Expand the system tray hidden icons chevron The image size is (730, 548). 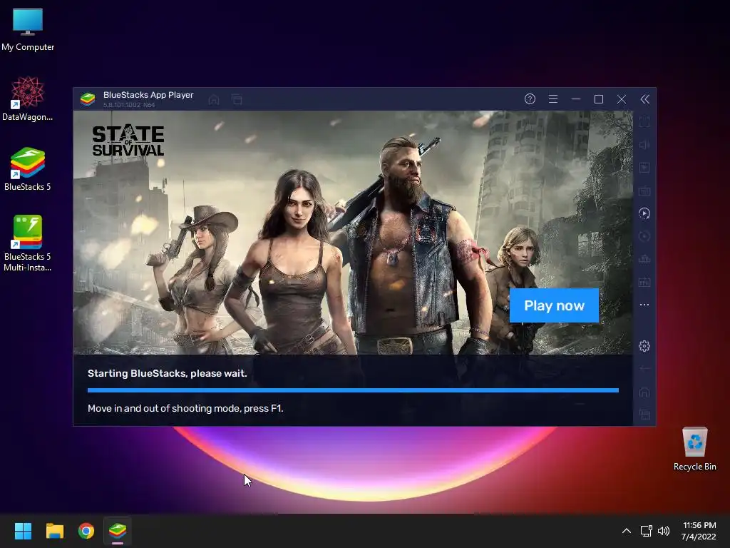pos(627,531)
